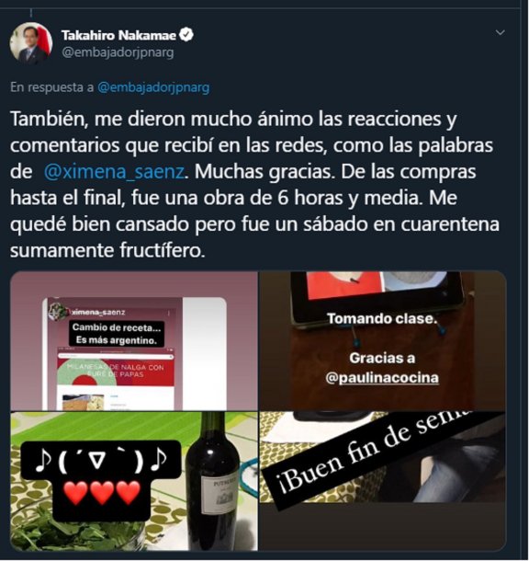Click the Milanesas de nalga recipe banner
Screen dimensions: 529x561
pyautogui.click(x=116, y=371)
